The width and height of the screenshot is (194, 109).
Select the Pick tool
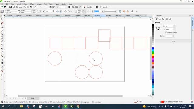click(x=2, y=16)
